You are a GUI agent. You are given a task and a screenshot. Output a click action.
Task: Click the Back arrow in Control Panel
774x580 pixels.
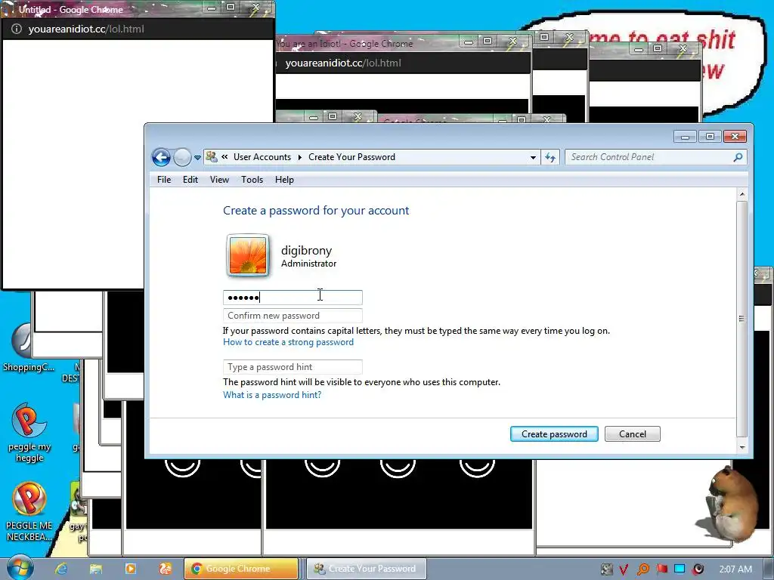[x=161, y=157]
